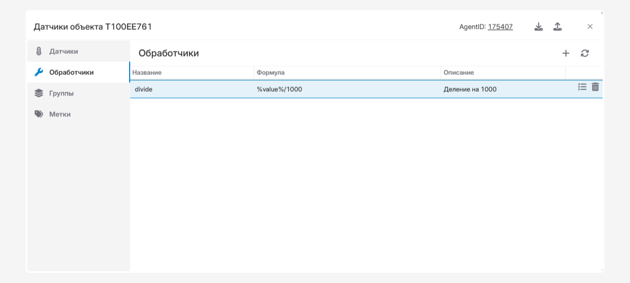Click the layers icon beside Группы

click(38, 93)
